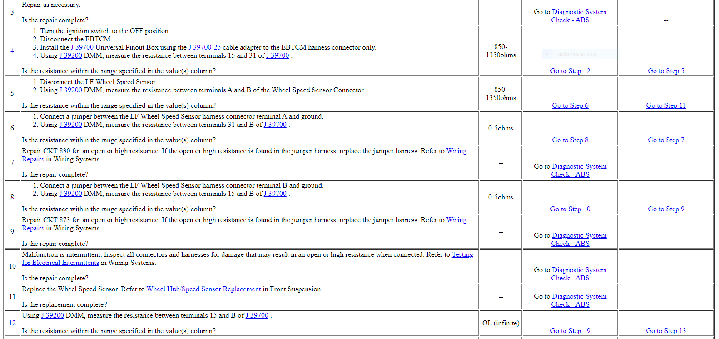This screenshot has height=339, width=719.
Task: Open the J 39700-25 cable adapter link
Action: point(204,47)
